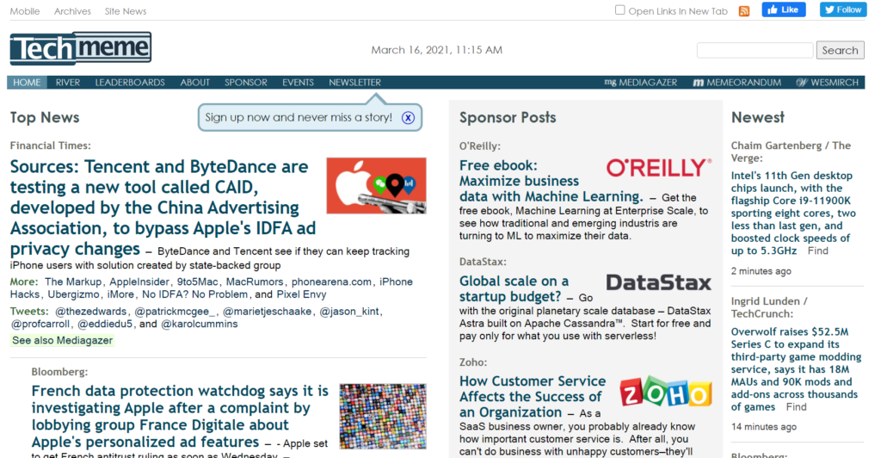Open the WESMIRCH site link
Viewport: 881px width, 458px height.
[835, 83]
